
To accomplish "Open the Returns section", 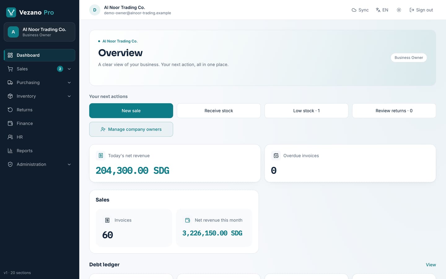I will [39, 110].
